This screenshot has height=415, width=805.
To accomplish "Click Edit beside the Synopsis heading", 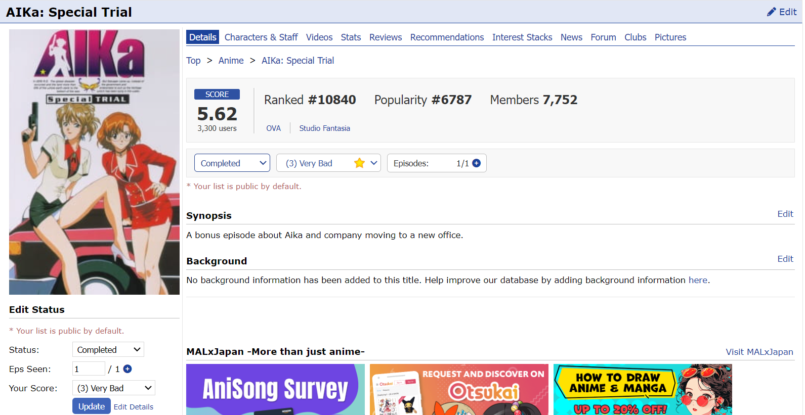I will pos(785,214).
